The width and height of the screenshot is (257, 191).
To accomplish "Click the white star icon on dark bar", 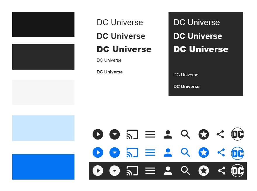I will [204, 171].
